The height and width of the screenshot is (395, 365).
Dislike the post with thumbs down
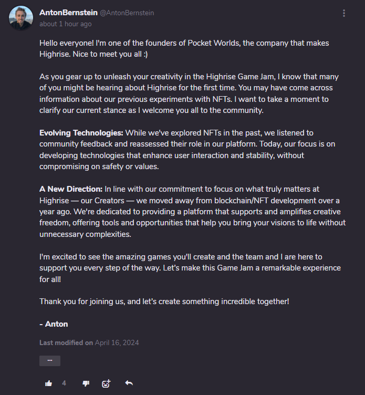(86, 383)
